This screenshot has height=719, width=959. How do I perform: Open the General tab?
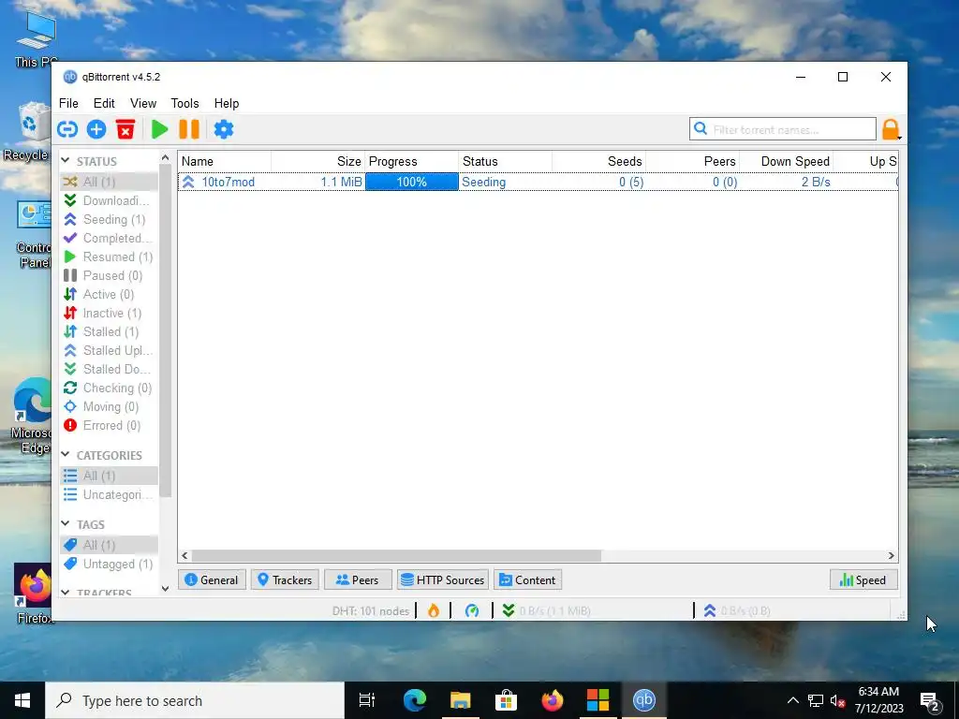(212, 580)
